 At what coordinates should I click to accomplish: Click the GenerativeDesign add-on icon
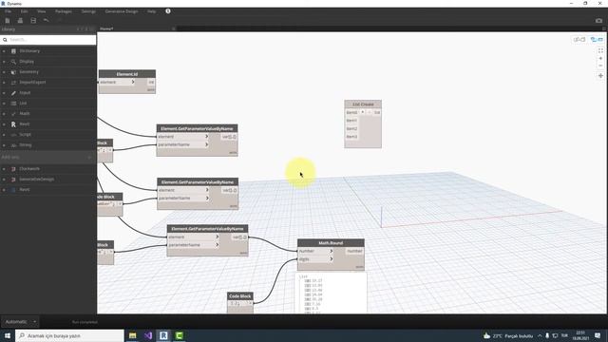click(13, 180)
